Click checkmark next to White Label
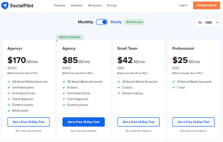Viewport: 223px width, 142px height. pos(9,110)
